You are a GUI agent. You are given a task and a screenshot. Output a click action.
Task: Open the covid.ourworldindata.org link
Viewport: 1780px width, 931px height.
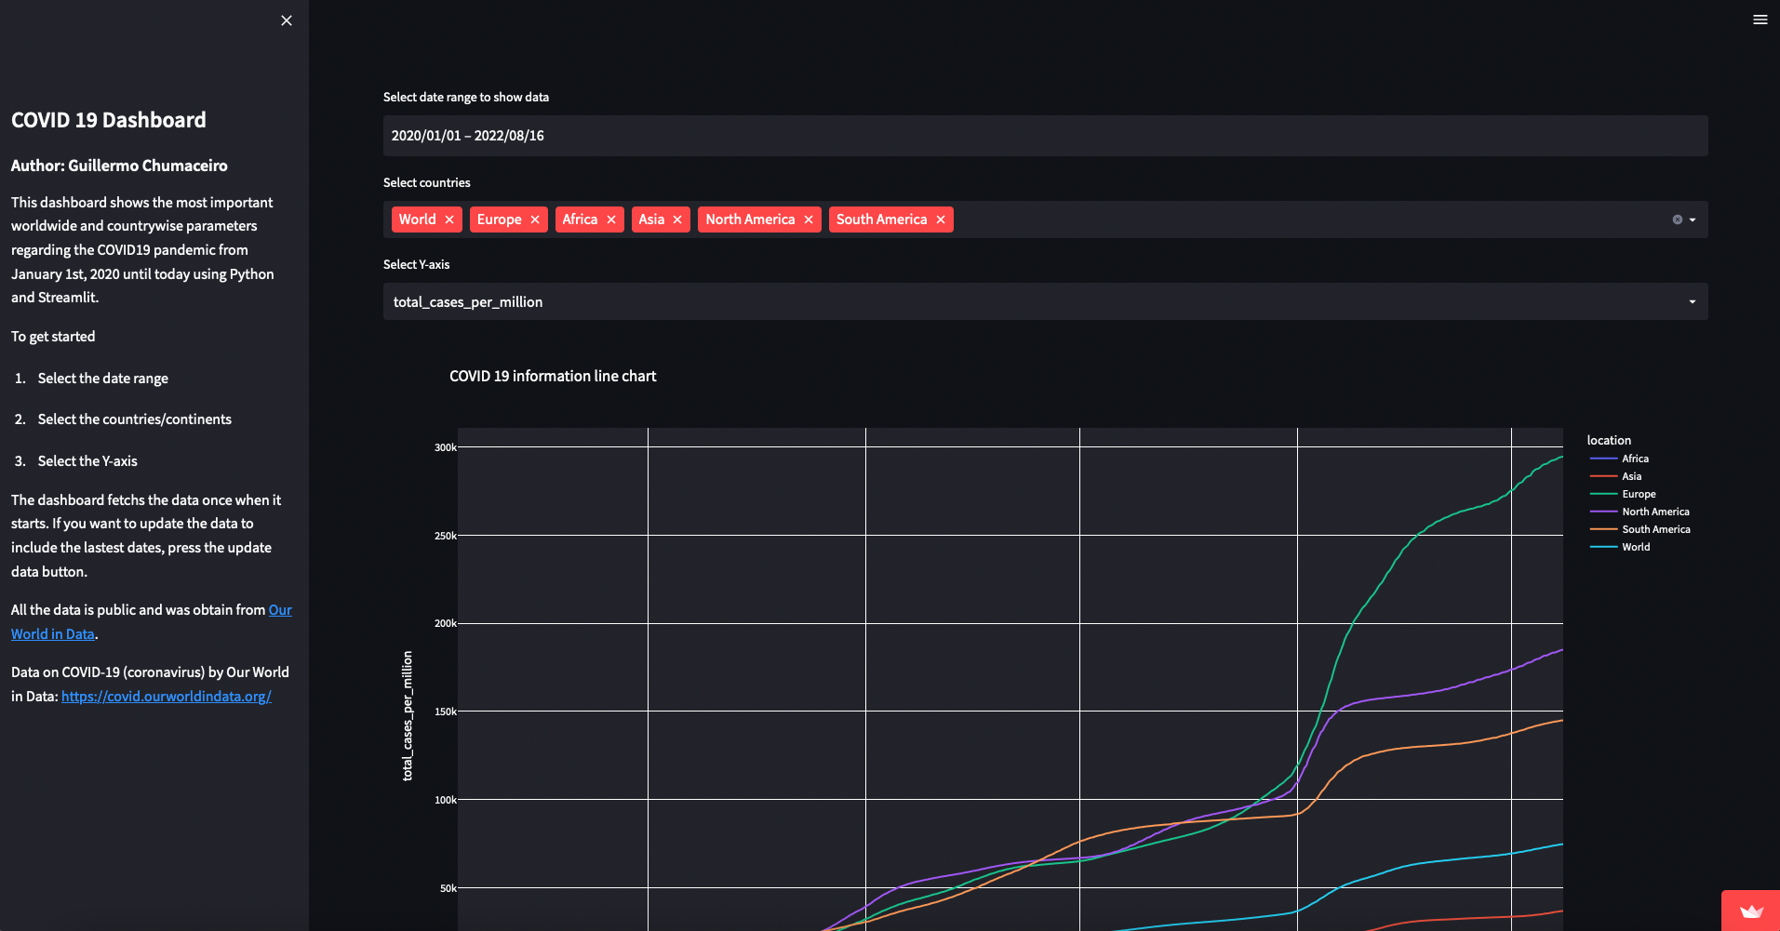tap(167, 697)
